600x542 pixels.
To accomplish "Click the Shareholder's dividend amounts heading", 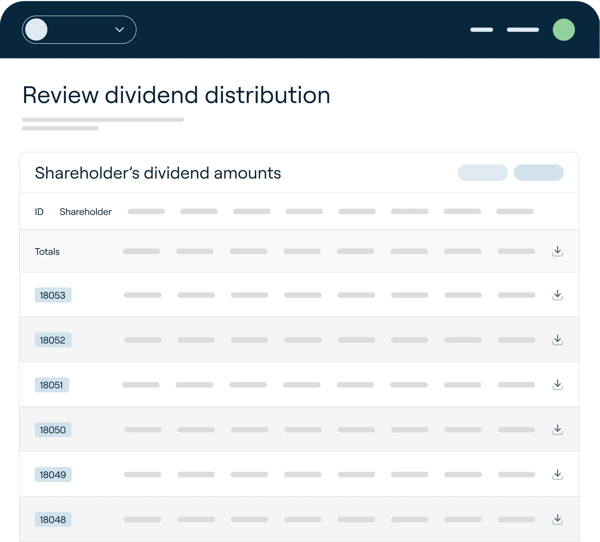I will pos(158,173).
